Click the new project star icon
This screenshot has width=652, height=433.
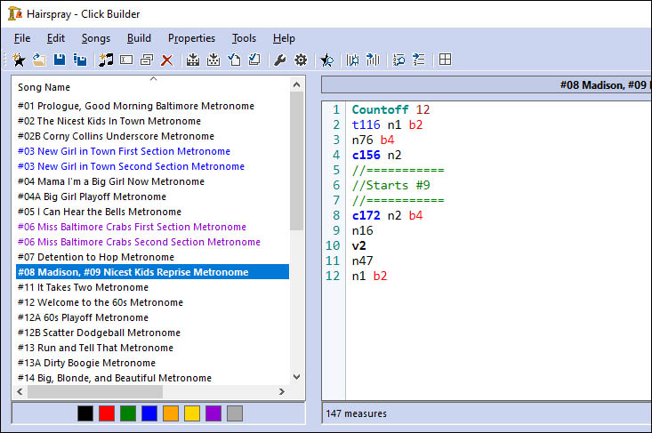19,60
